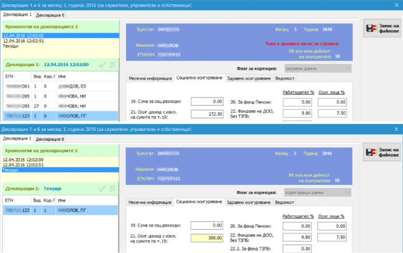The image size is (403, 253).
Task: Click Име column header in upper window table
Action: point(87,77)
